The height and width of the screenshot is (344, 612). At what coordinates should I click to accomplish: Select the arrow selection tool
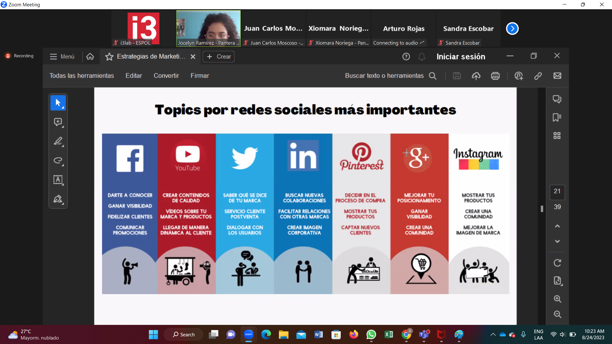[58, 103]
